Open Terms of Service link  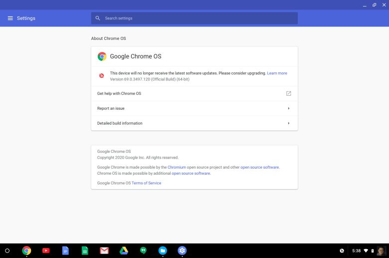pyautogui.click(x=146, y=183)
